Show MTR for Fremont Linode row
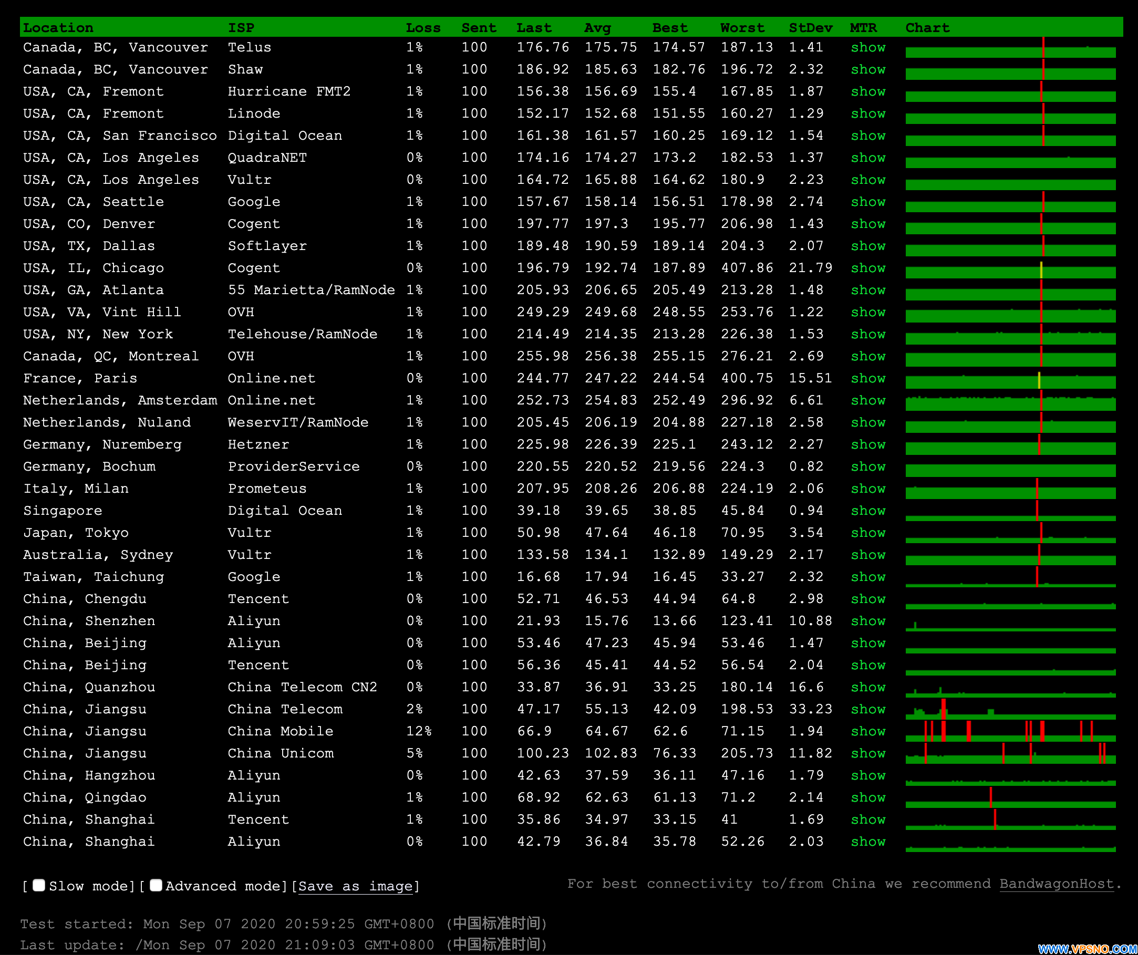The width and height of the screenshot is (1138, 955). [x=868, y=114]
